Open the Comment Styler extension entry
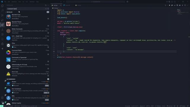 28,52
